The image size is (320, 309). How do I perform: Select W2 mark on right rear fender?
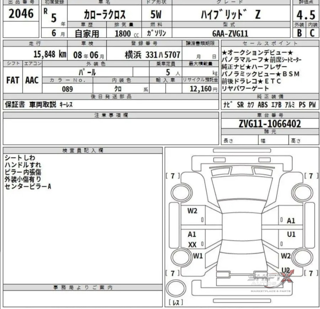coord(286,256)
